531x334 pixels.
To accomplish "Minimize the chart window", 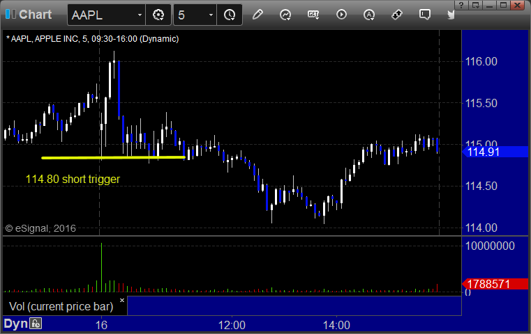I will pos(489,5).
